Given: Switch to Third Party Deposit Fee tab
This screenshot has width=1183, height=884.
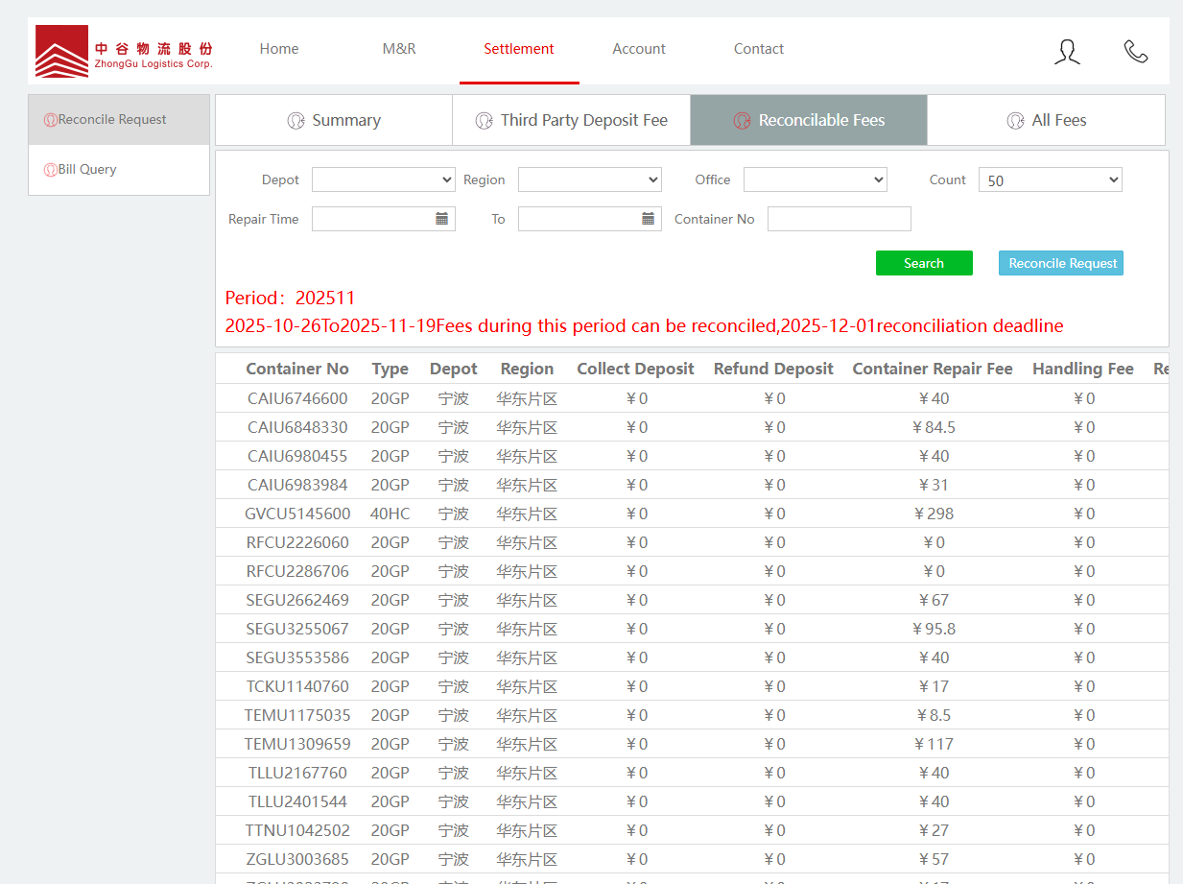Looking at the screenshot, I should pyautogui.click(x=571, y=120).
